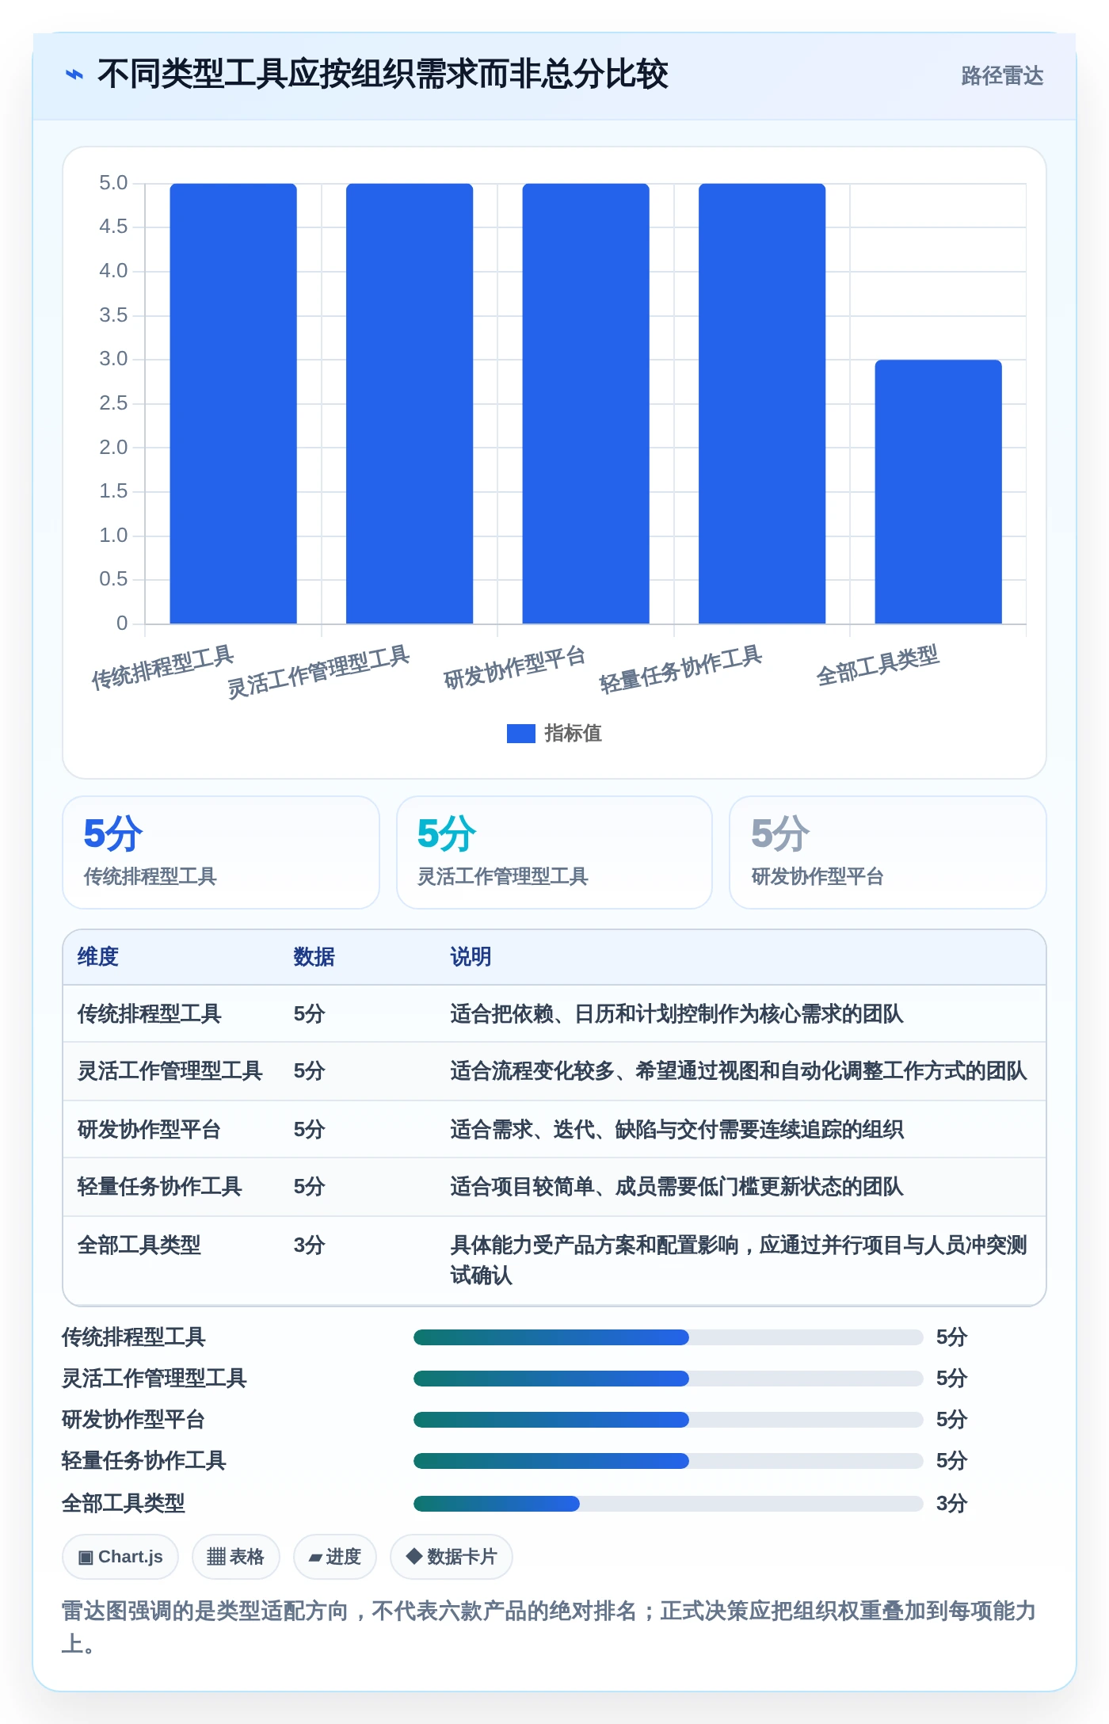Screen dimensions: 1109x1724
Task: Click the 说明 column header
Action: point(471,957)
